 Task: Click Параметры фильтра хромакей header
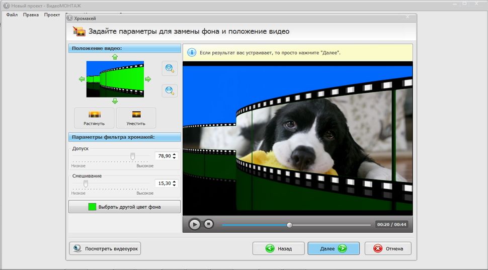point(124,137)
